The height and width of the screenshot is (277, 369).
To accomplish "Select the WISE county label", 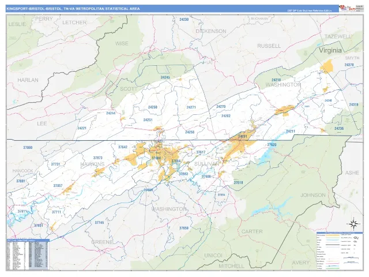I will pos(122,44).
